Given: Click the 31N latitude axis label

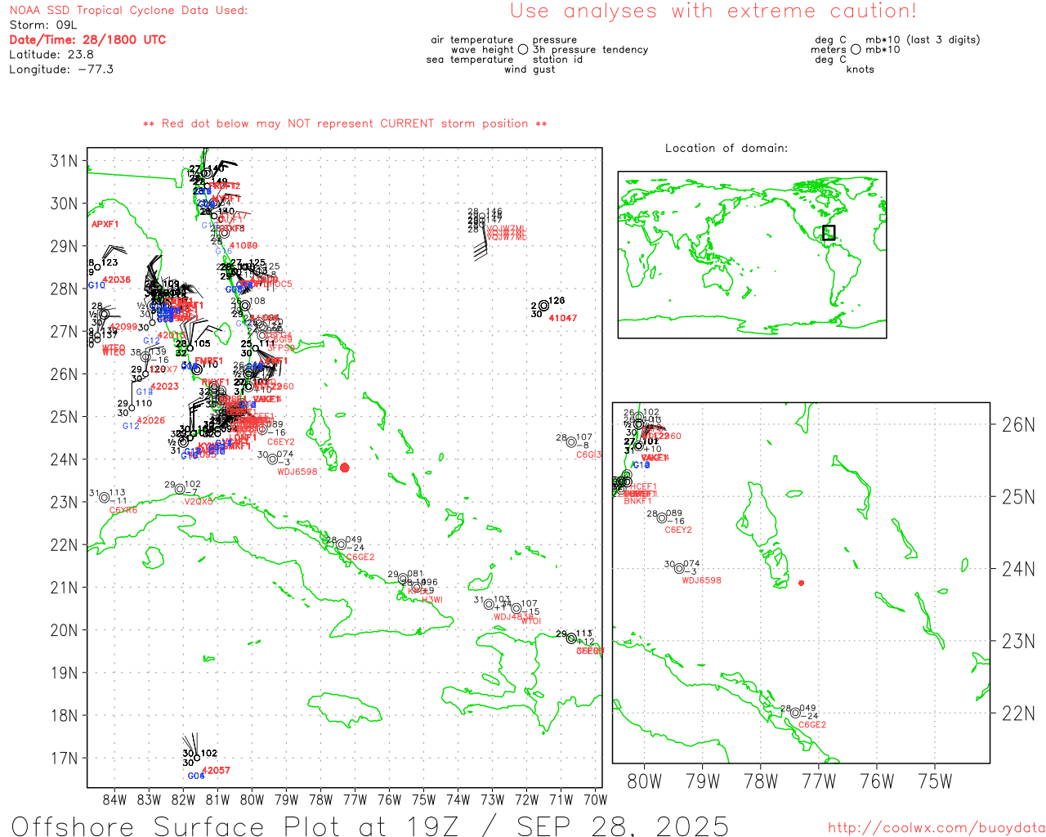Looking at the screenshot, I should tap(64, 161).
